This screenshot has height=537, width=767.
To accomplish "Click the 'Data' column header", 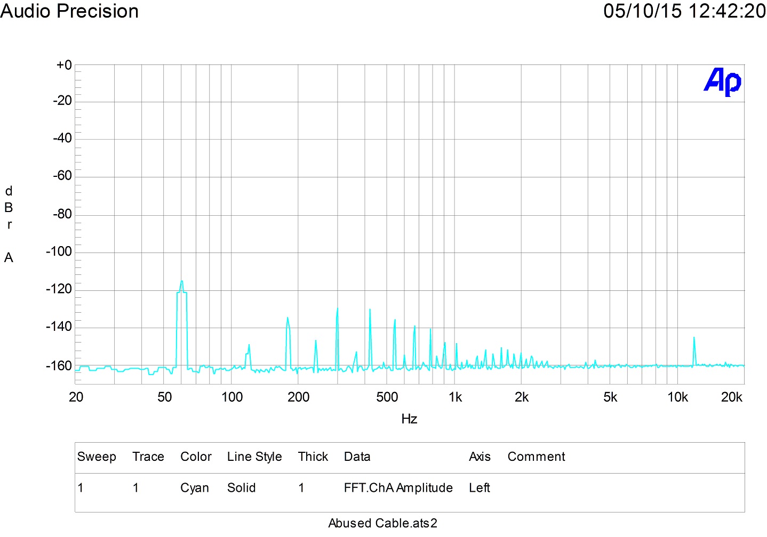I will pyautogui.click(x=357, y=457).
